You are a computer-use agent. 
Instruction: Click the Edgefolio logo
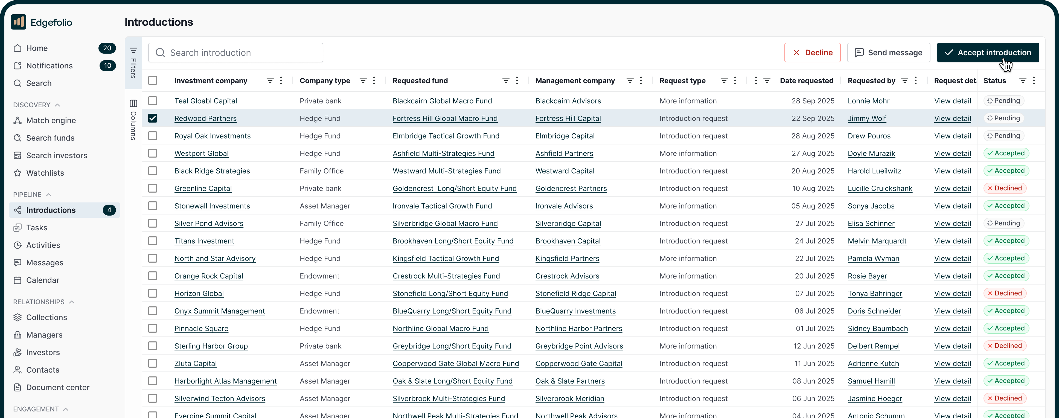(41, 22)
